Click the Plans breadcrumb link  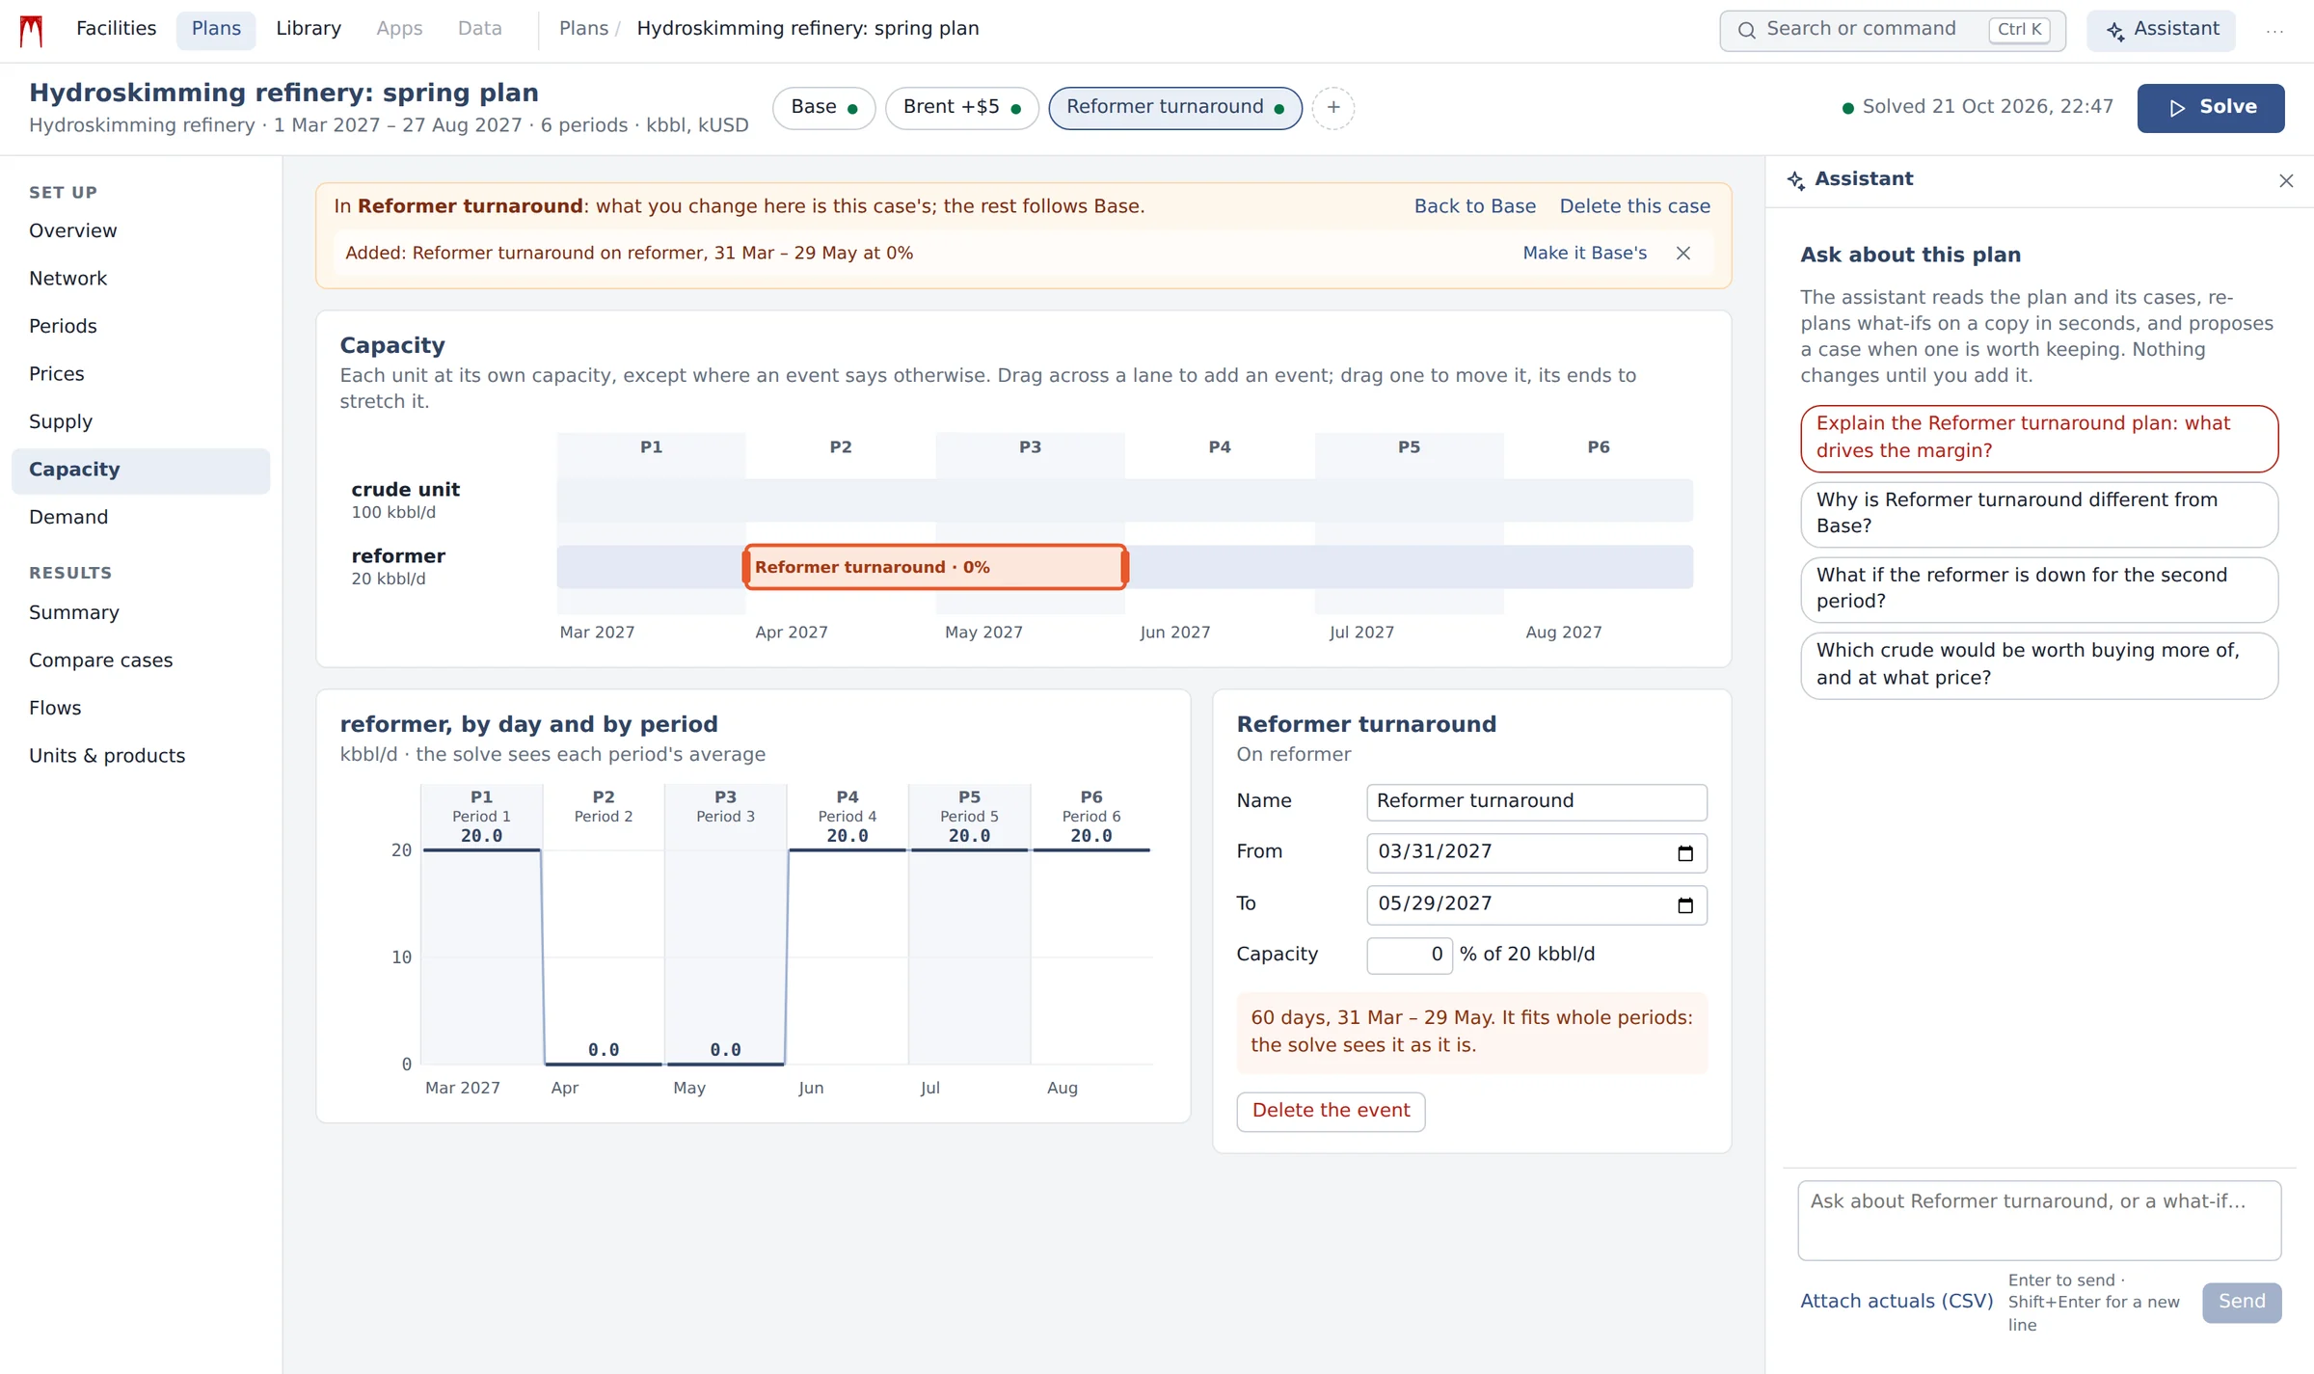(583, 29)
